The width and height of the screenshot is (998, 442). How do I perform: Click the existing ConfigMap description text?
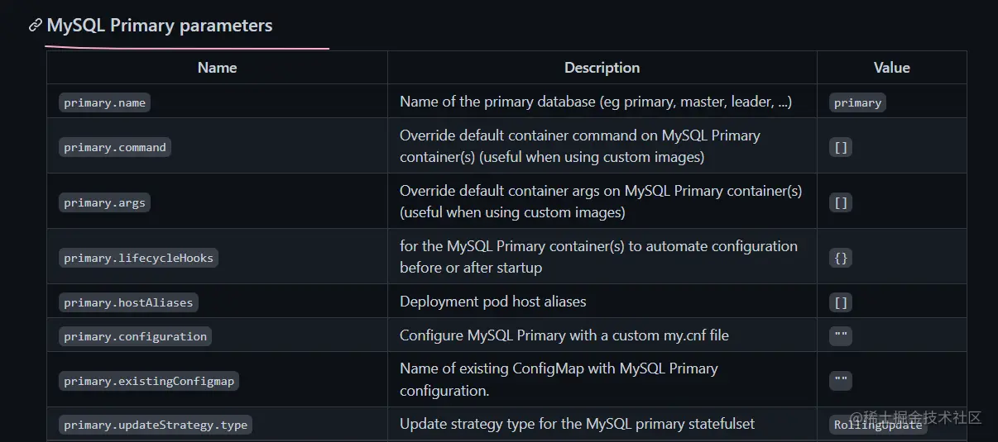[559, 379]
